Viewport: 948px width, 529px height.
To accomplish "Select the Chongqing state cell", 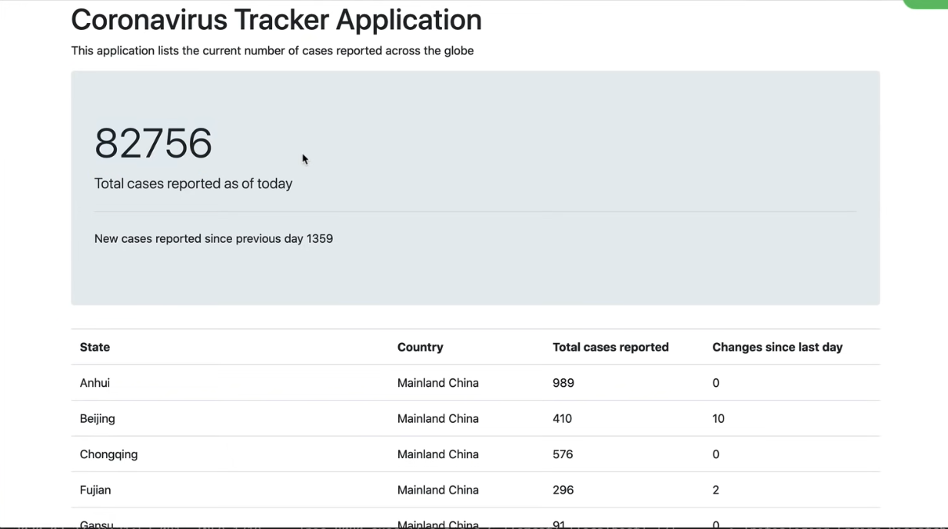I will point(108,454).
